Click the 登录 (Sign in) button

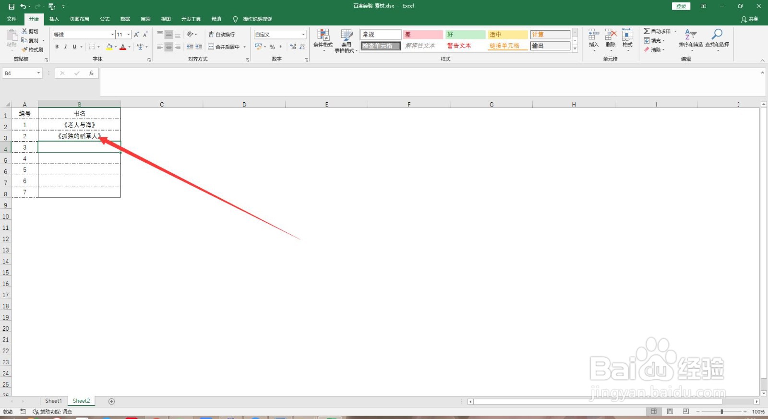click(x=681, y=6)
